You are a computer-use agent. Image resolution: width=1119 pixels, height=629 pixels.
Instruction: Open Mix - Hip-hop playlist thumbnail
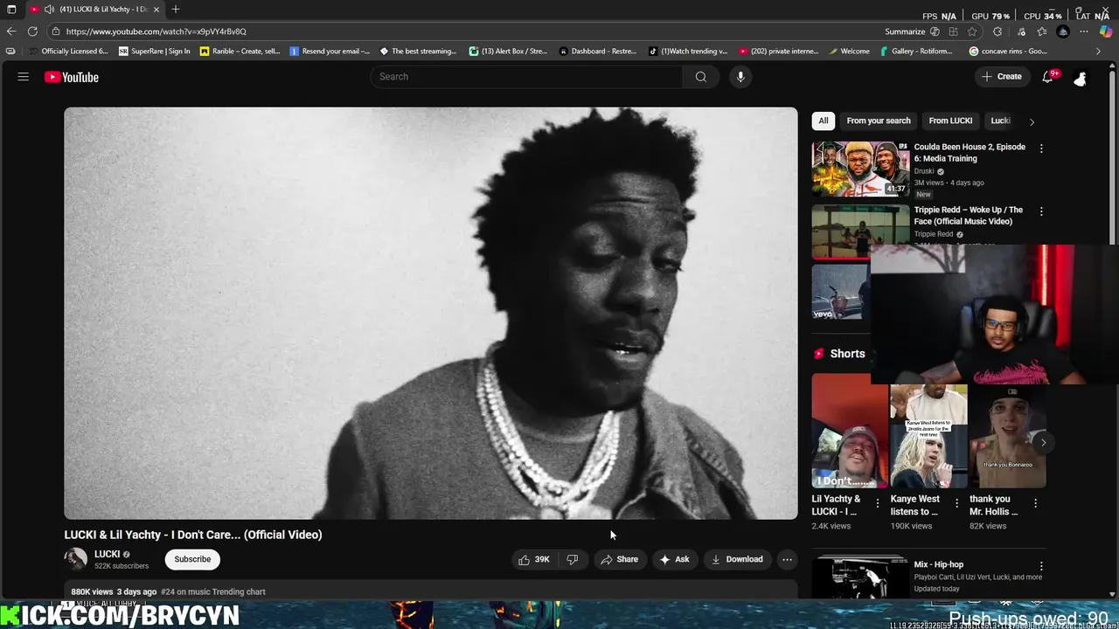click(x=861, y=578)
